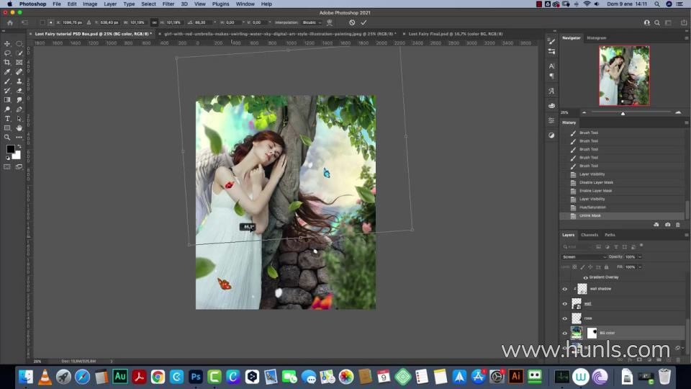Switch to the Channels tab
This screenshot has width=691, height=389.
point(590,235)
